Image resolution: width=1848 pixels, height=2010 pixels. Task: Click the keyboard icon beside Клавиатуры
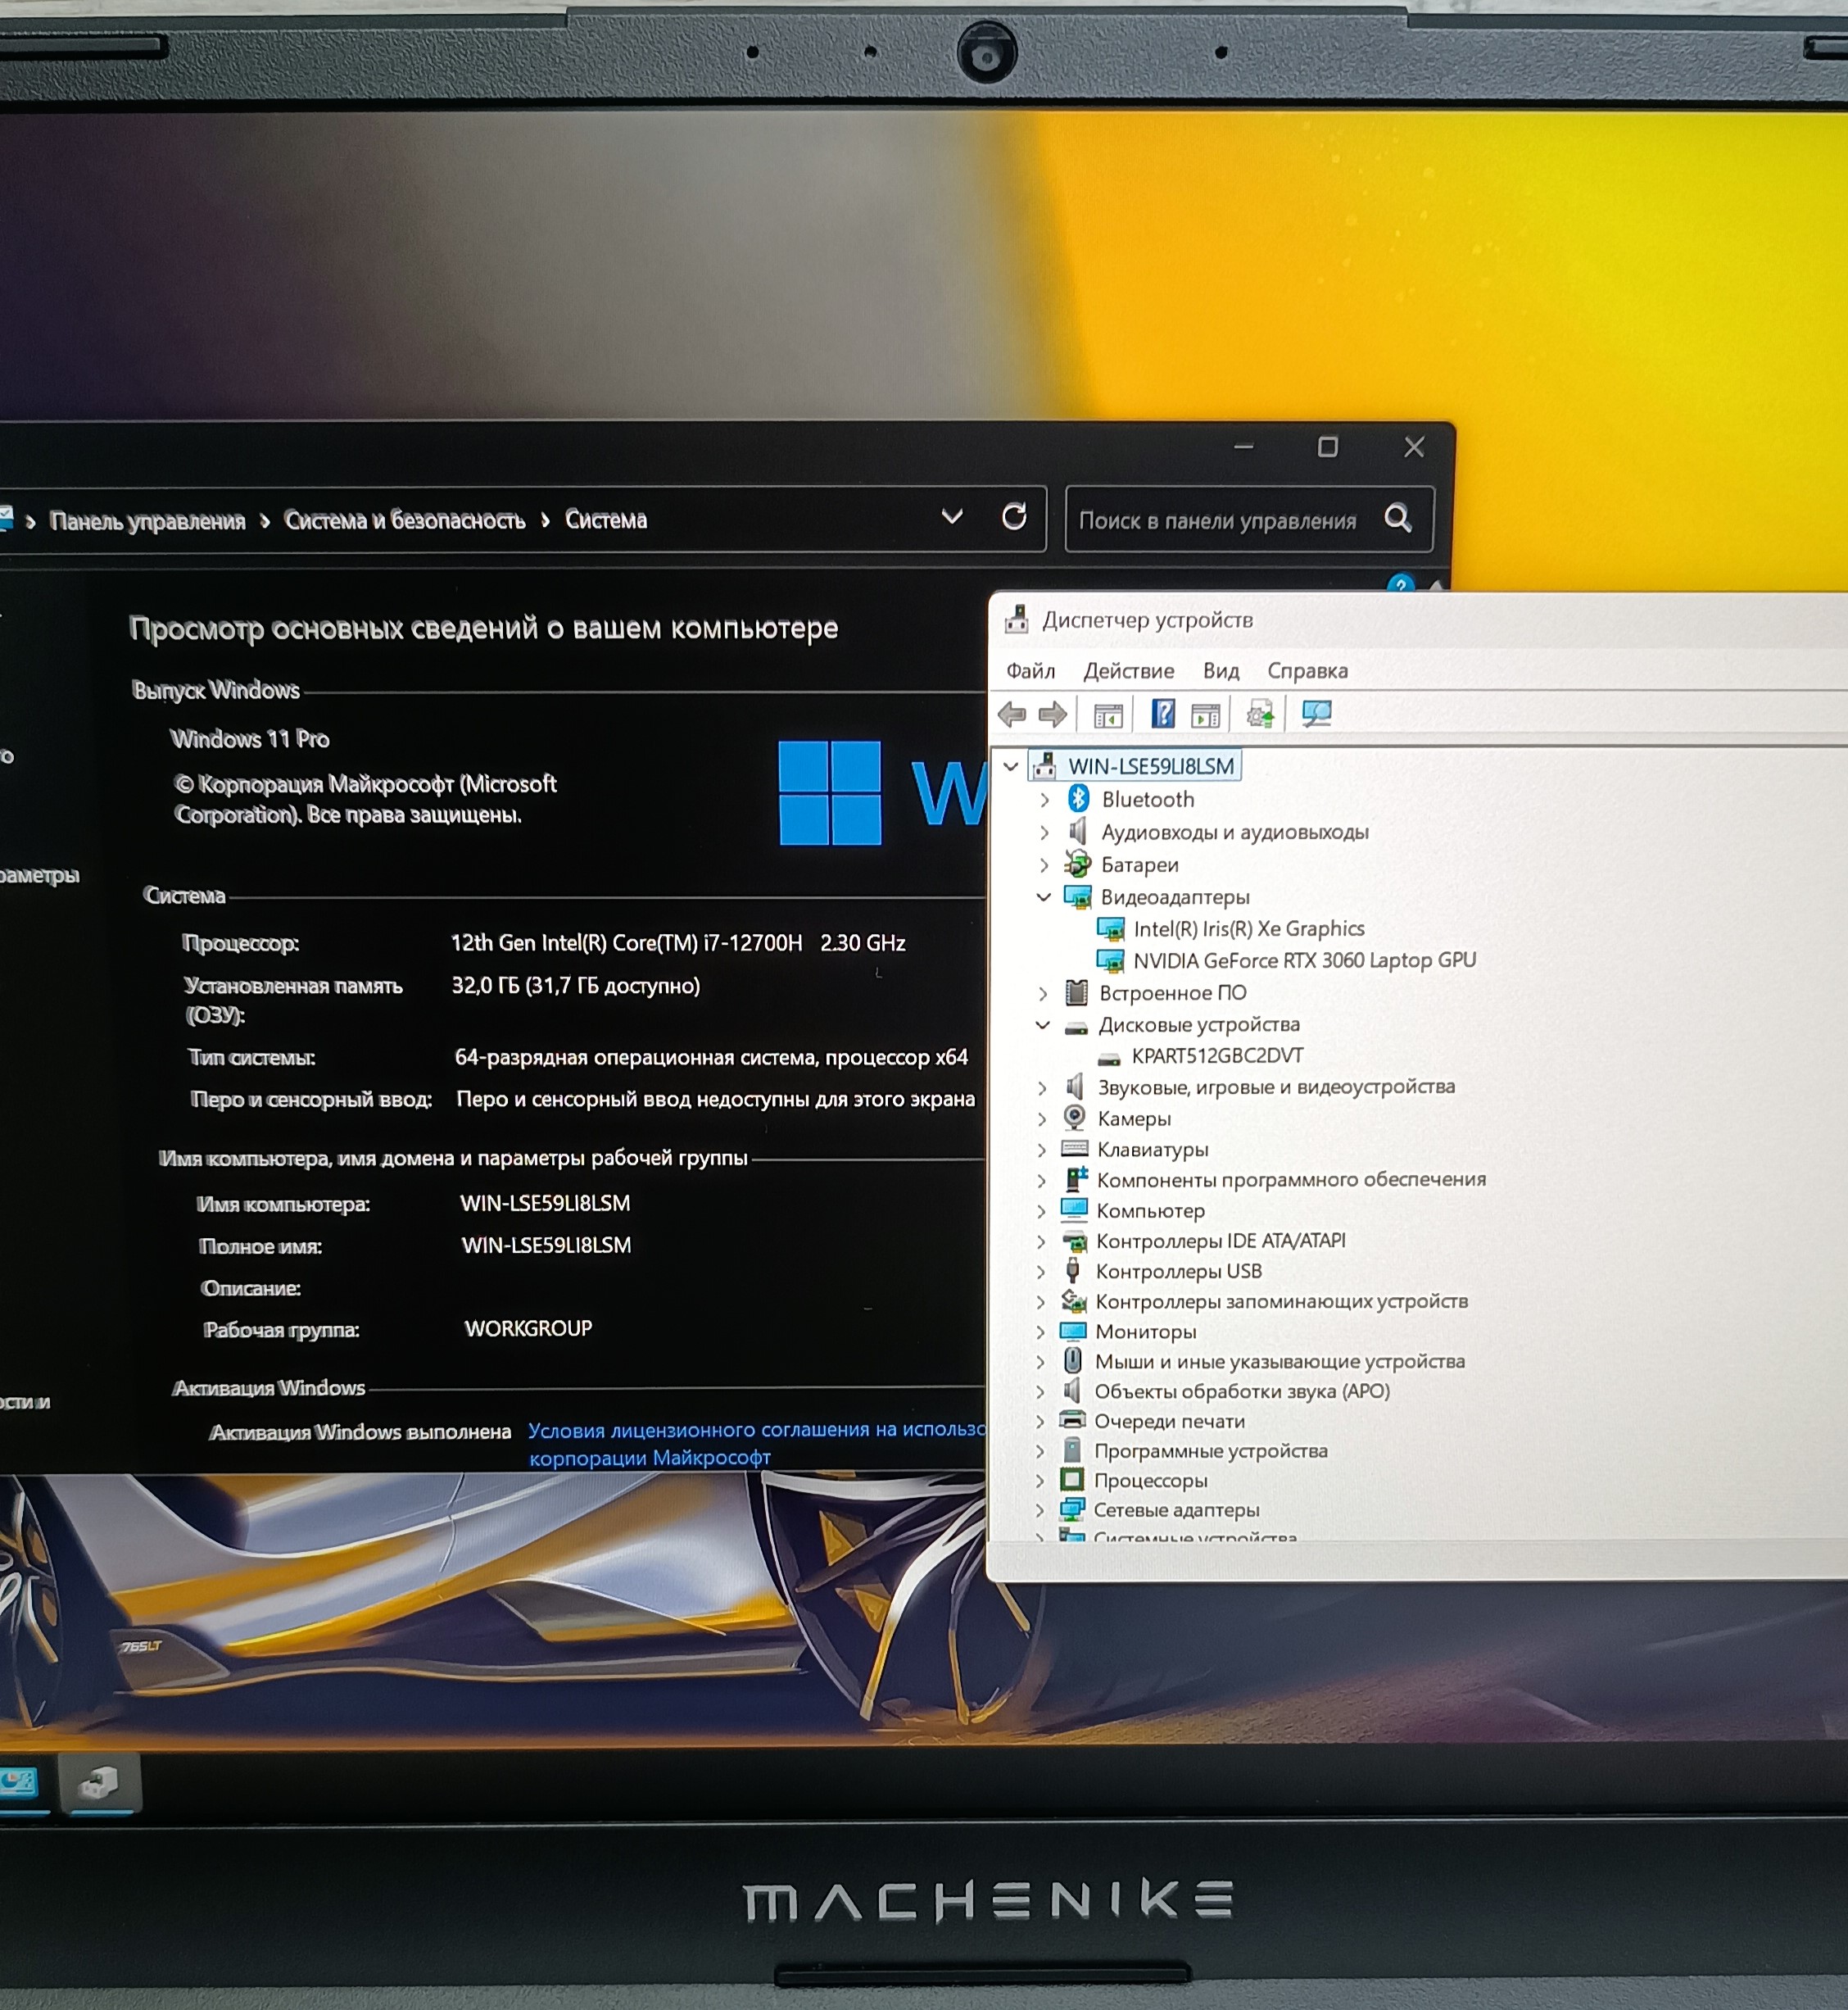tap(1074, 1149)
